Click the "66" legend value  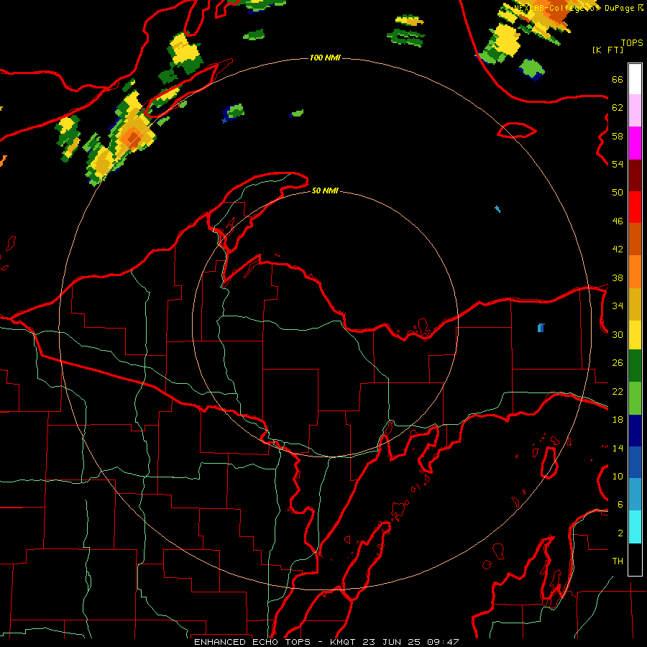click(618, 79)
